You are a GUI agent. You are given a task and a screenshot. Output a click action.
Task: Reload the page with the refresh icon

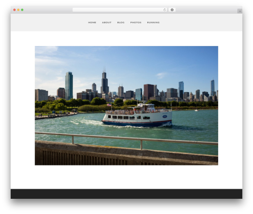click(164, 10)
